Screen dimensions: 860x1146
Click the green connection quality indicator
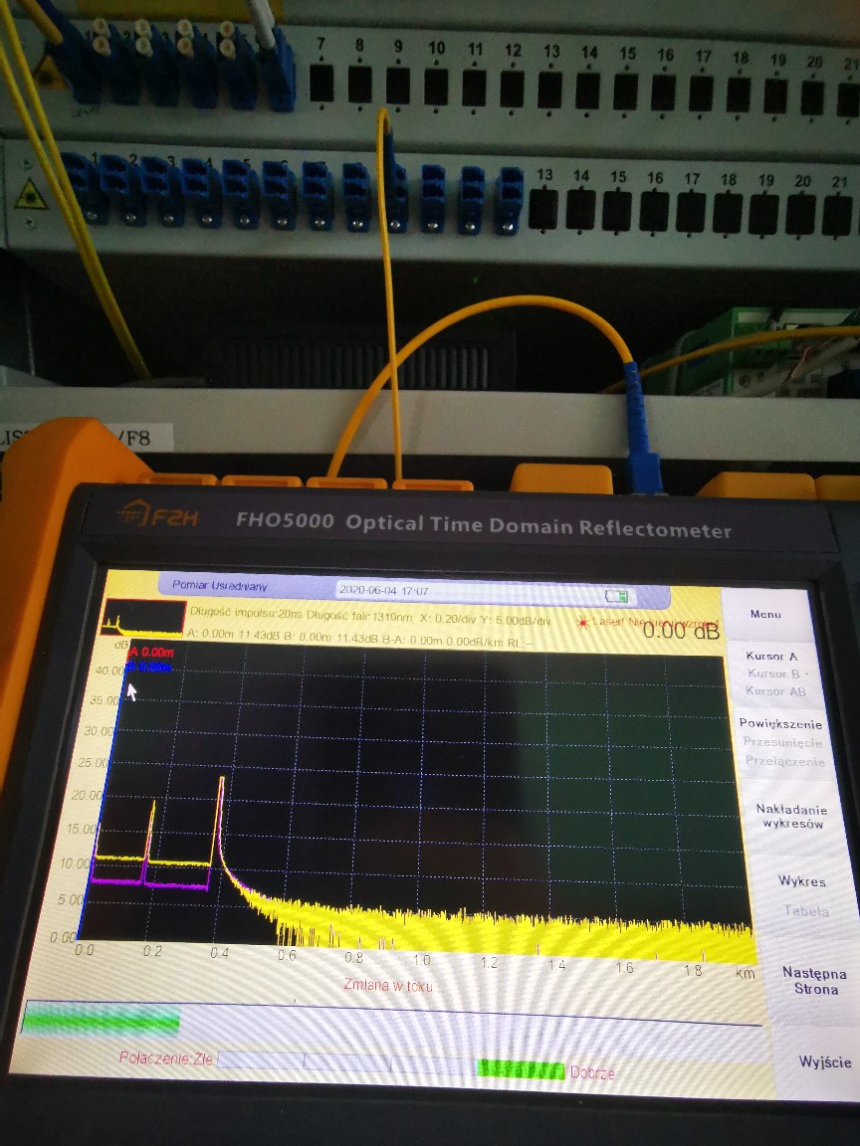(521, 1069)
